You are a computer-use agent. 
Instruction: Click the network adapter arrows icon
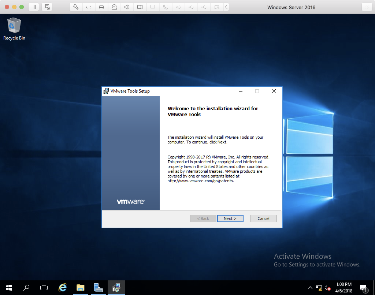point(89,7)
